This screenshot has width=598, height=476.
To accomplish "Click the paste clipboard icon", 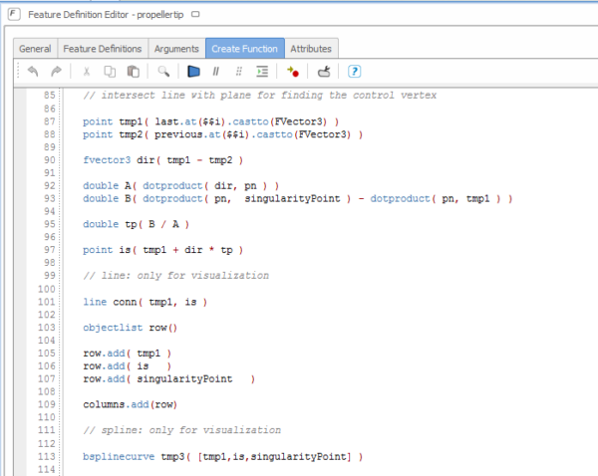I will pyautogui.click(x=133, y=72).
